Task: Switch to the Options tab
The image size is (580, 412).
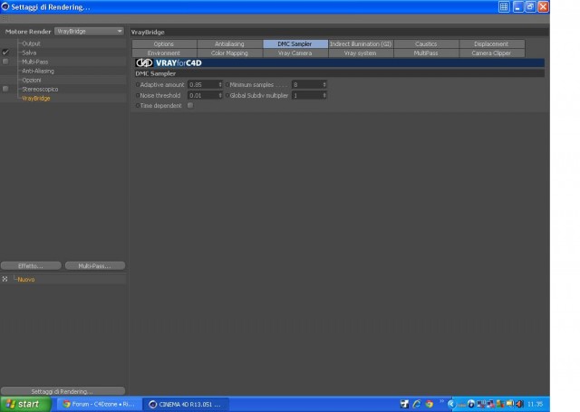Action: pos(164,43)
